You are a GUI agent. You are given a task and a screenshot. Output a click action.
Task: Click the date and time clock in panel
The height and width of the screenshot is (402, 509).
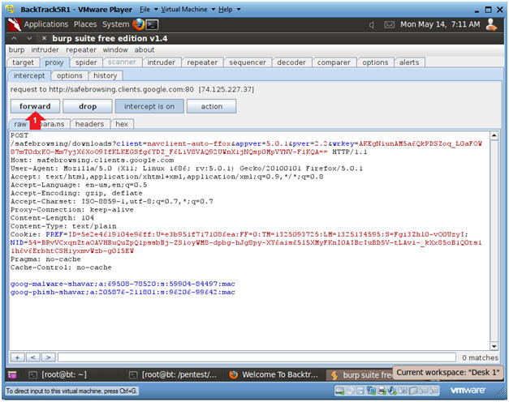click(x=440, y=24)
